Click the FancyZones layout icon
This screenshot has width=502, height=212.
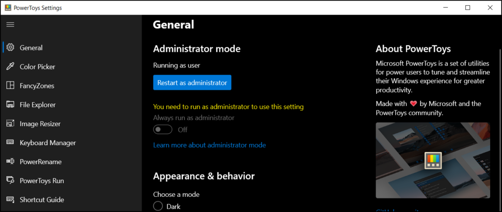pyautogui.click(x=10, y=86)
